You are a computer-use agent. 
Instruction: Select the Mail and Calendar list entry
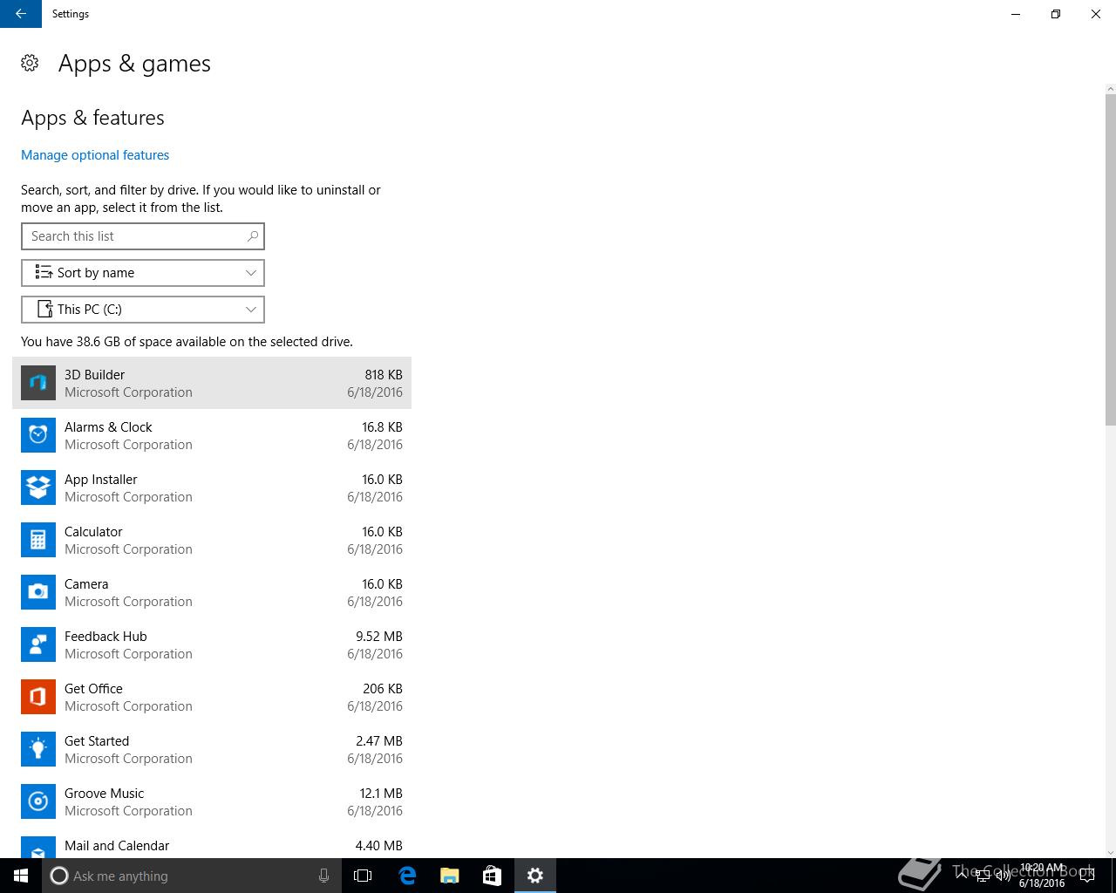click(x=212, y=843)
